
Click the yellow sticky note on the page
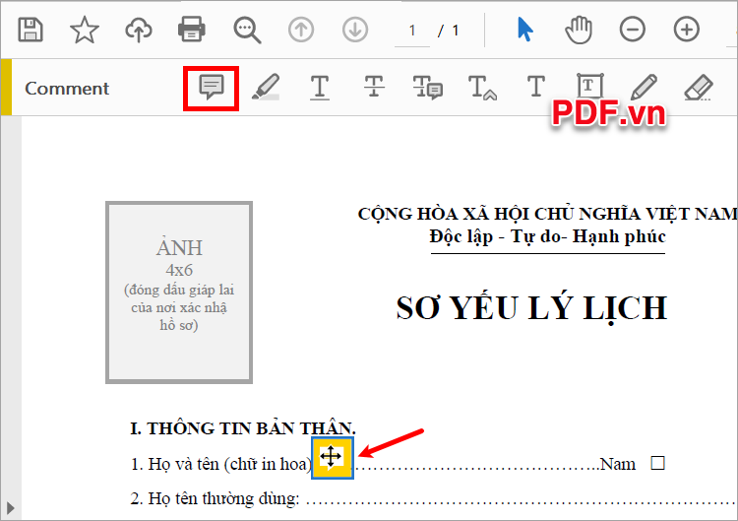click(x=333, y=458)
